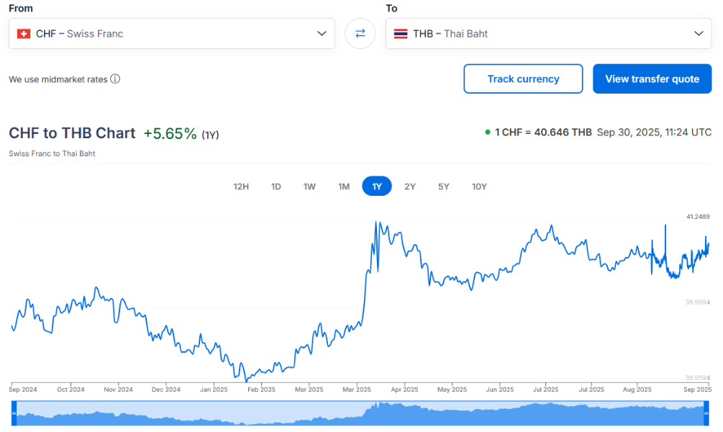Image resolution: width=723 pixels, height=432 pixels.
Task: Expand the From currency dropdown chevron
Action: 322,34
